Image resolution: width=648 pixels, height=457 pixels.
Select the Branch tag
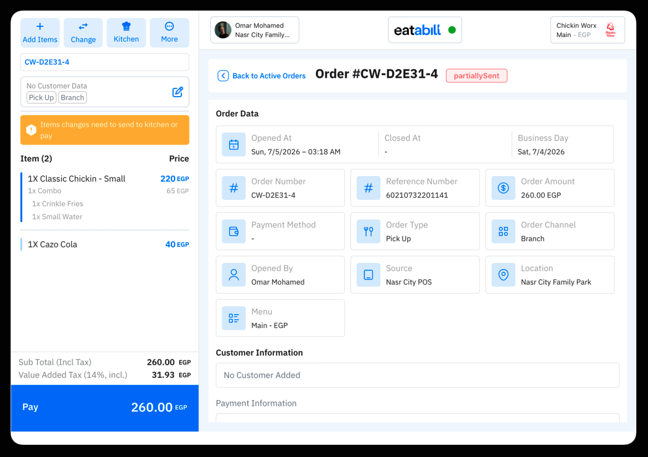pos(72,97)
